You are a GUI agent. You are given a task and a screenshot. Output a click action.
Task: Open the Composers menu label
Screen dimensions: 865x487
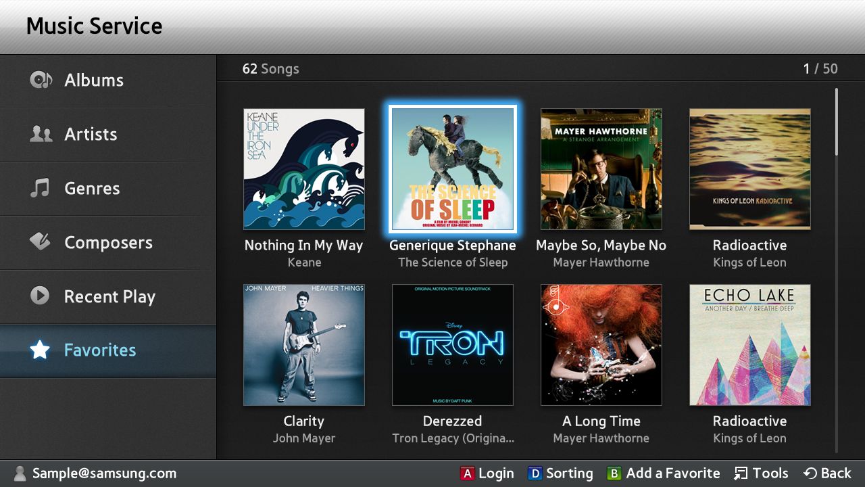coord(108,243)
